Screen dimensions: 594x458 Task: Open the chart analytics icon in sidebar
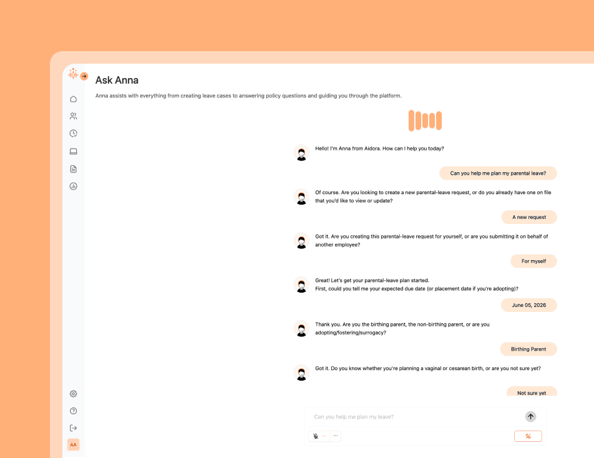[74, 186]
